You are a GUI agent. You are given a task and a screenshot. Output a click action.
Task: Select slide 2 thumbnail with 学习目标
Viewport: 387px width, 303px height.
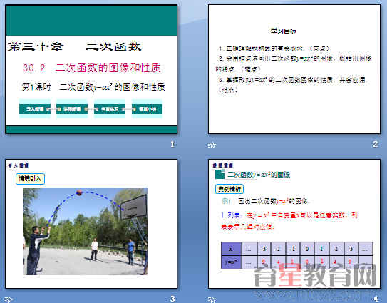294,69
